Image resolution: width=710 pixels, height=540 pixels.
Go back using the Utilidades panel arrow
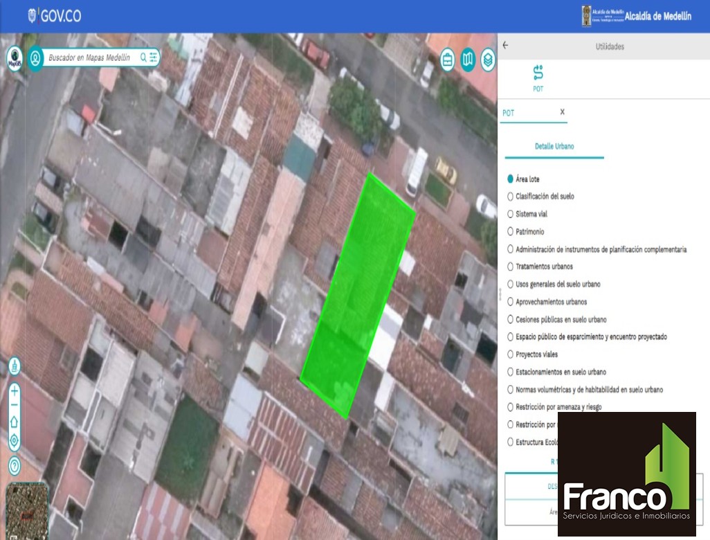click(505, 46)
